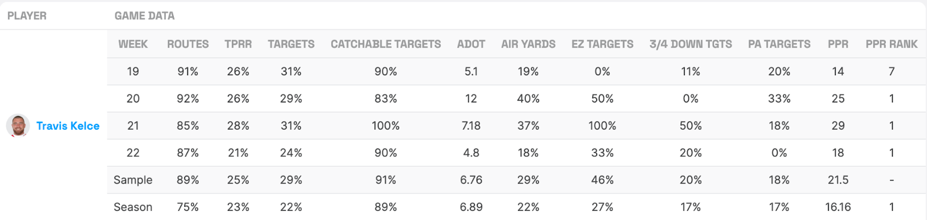Click the PPR RANK column header
Viewport: 927px width, 220px height.
[x=892, y=44]
